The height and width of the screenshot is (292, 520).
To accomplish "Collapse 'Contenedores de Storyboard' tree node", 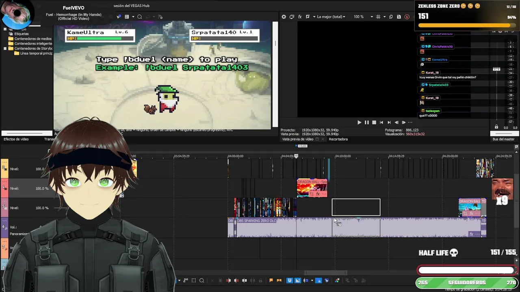I will point(5,48).
